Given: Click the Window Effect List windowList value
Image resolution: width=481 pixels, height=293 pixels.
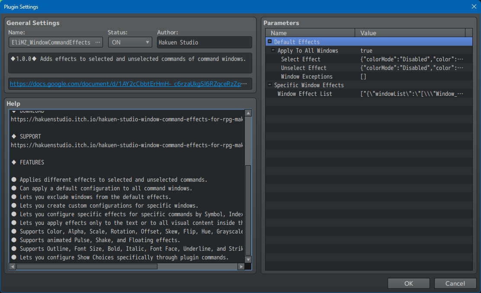Looking at the screenshot, I should 412,94.
